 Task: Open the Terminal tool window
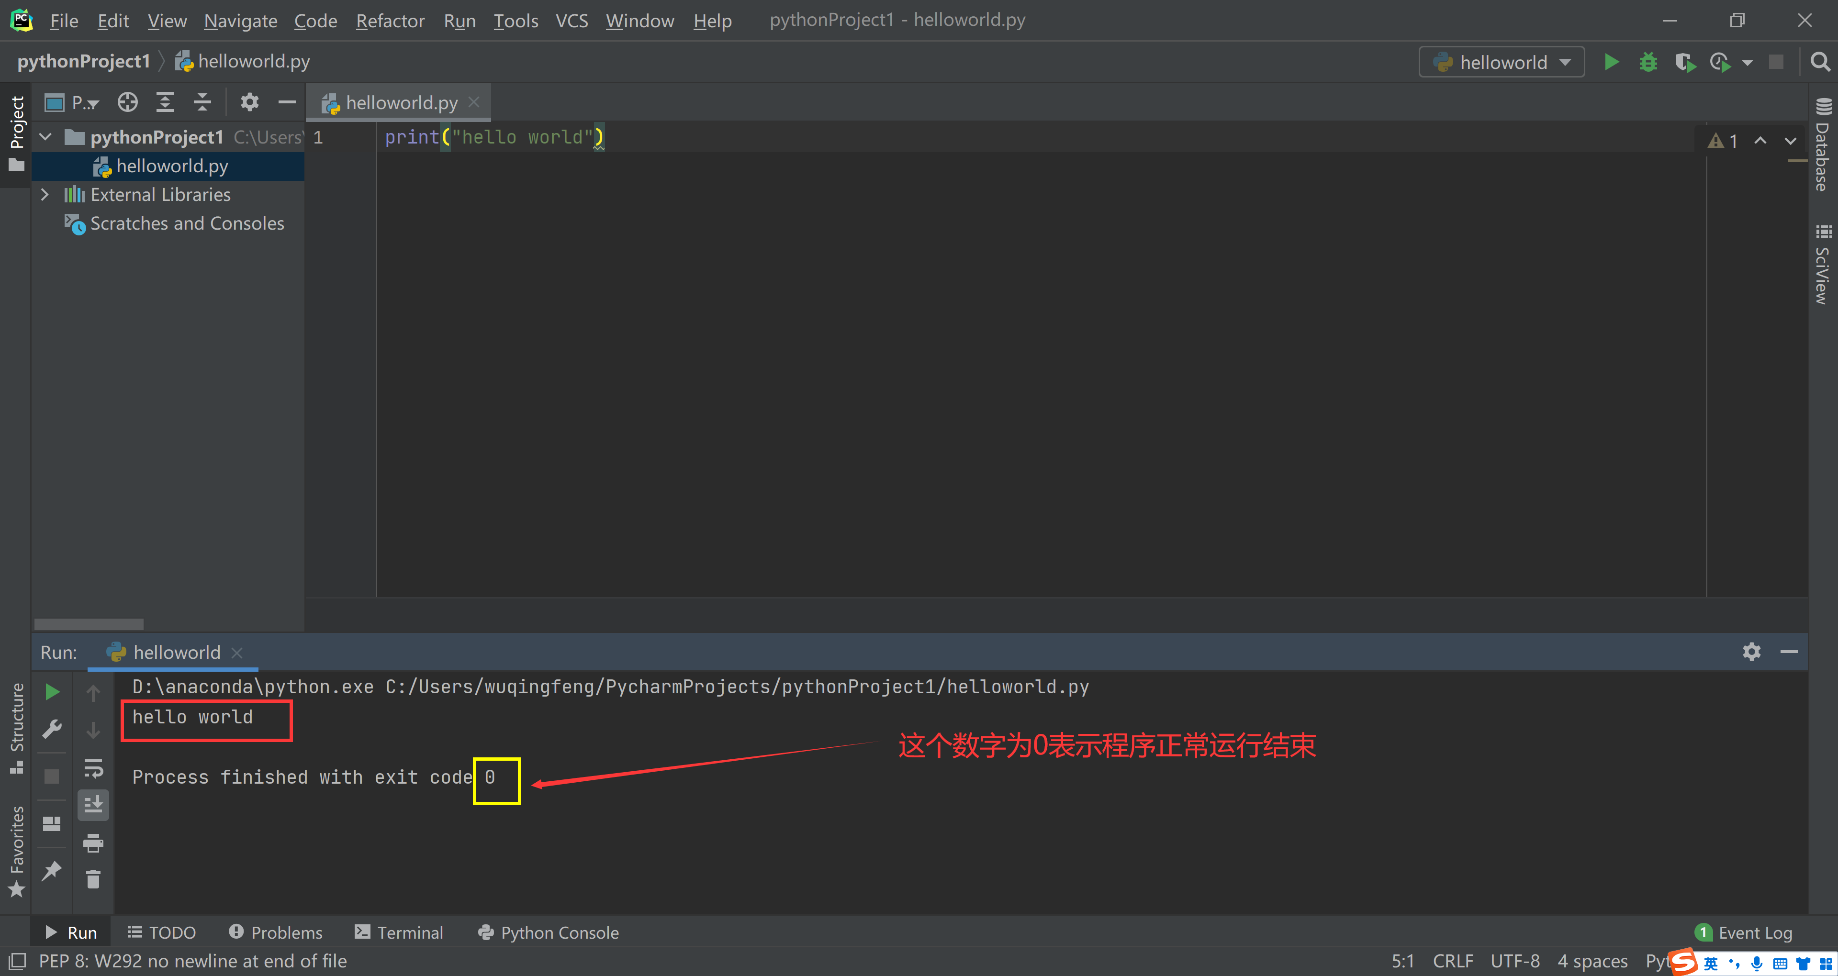tap(399, 932)
